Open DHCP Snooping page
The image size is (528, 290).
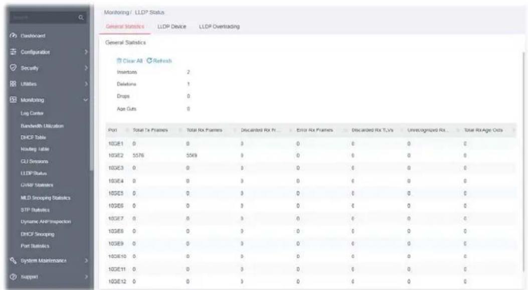pos(38,234)
